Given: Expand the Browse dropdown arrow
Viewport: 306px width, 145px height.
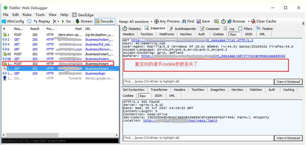Looking at the screenshot, I should pos(249,22).
